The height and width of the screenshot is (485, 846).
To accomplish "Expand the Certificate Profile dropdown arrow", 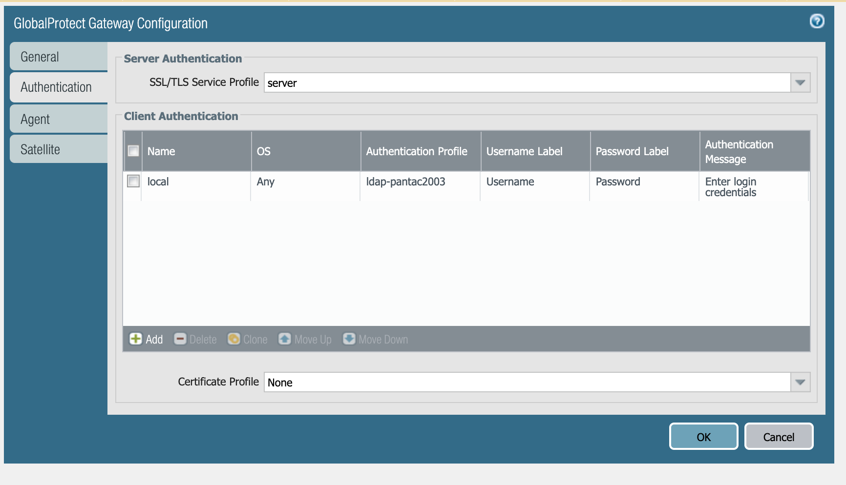I will 800,382.
